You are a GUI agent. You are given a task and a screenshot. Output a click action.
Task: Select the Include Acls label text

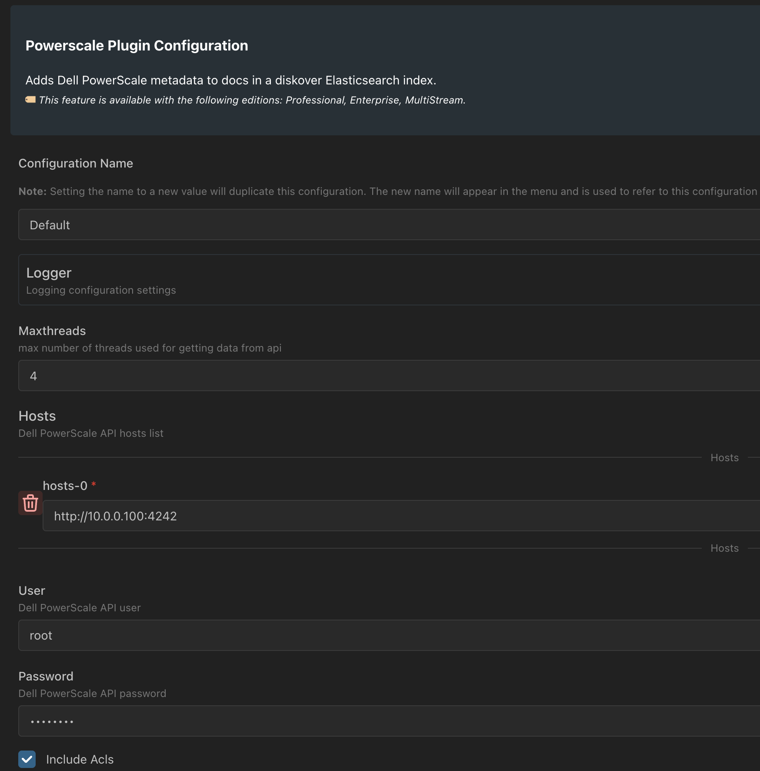[80, 759]
